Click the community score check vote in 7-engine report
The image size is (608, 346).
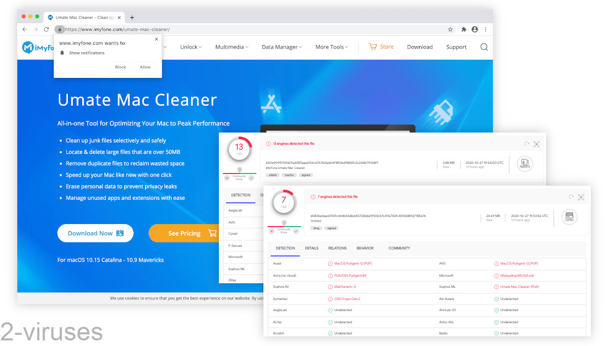point(296,231)
